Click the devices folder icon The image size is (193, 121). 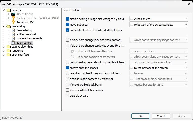click(9, 10)
